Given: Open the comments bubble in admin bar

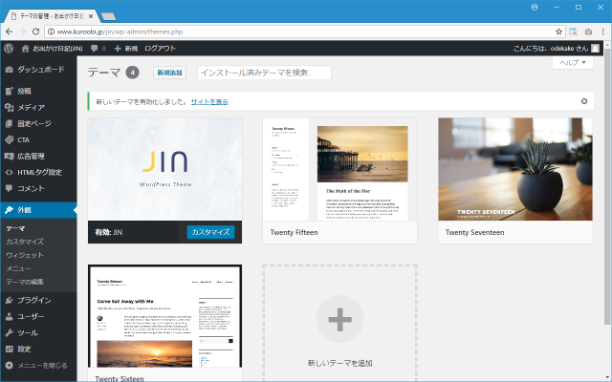Looking at the screenshot, I should 97,48.
